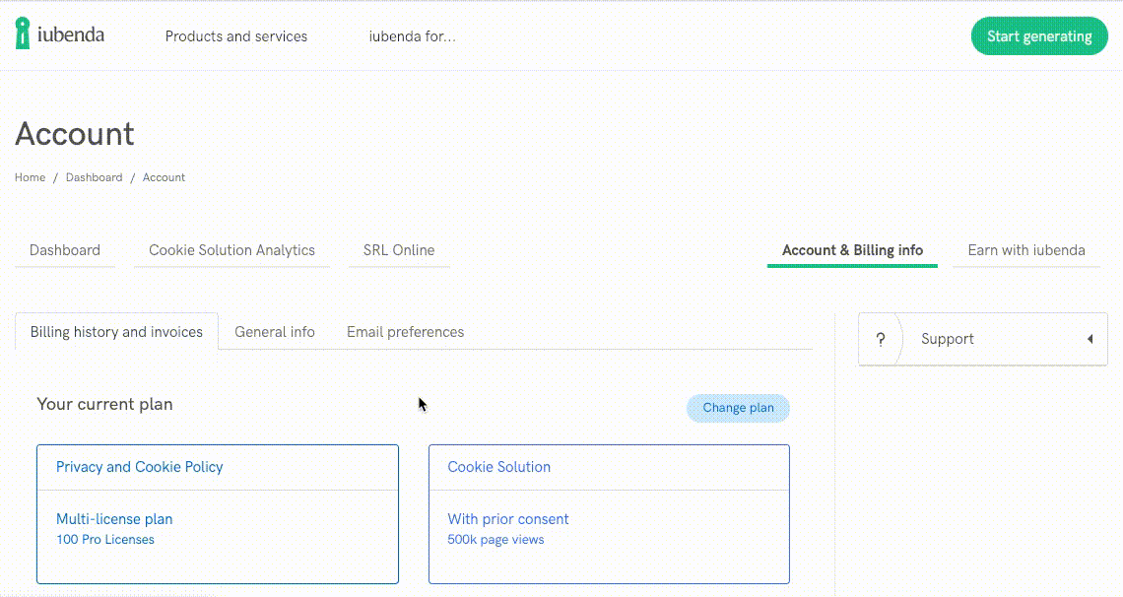The width and height of the screenshot is (1123, 597).
Task: Open the Earn with iubenda tab
Action: 1025,250
